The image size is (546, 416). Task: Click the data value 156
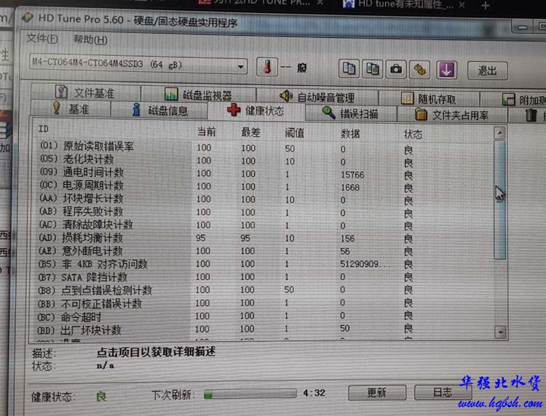point(347,239)
